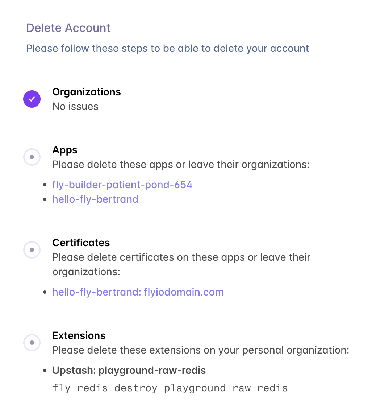
Task: Click the status circle next to Apps
Action: tap(32, 157)
